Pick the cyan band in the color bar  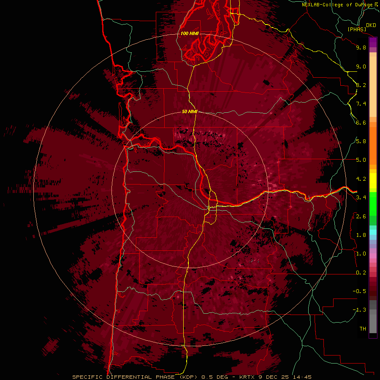coord(373,232)
